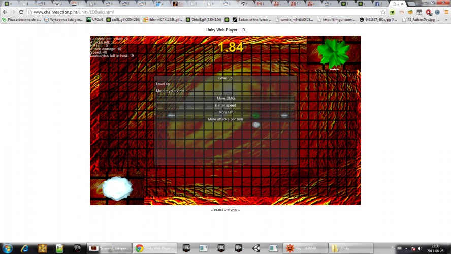451x254 pixels.
Task: Reload the page with the refresh icon
Action: pos(21,12)
